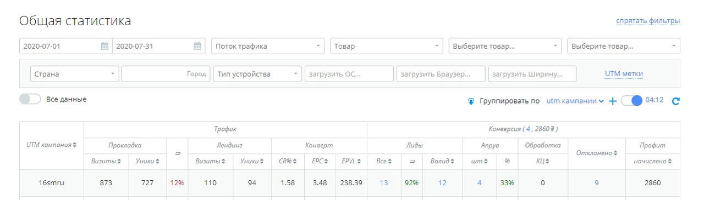This screenshot has width=704, height=200.
Task: Change the utm кампании grouping selector
Action: click(575, 101)
